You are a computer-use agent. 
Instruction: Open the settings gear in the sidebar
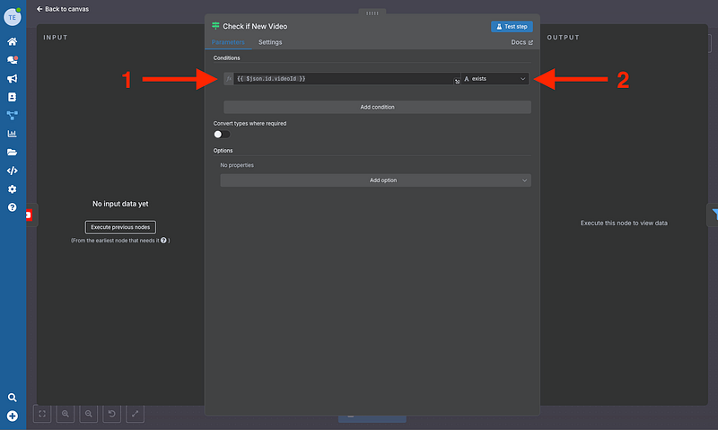13,189
